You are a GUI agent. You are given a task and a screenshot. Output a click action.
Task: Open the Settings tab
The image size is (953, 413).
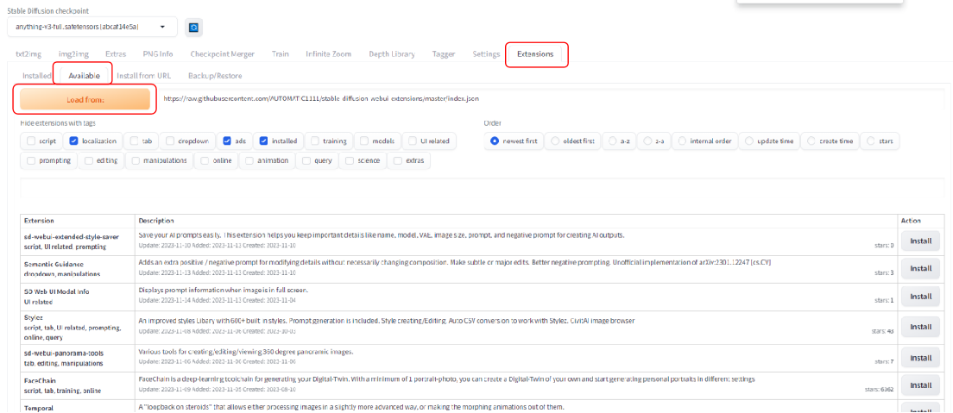486,54
